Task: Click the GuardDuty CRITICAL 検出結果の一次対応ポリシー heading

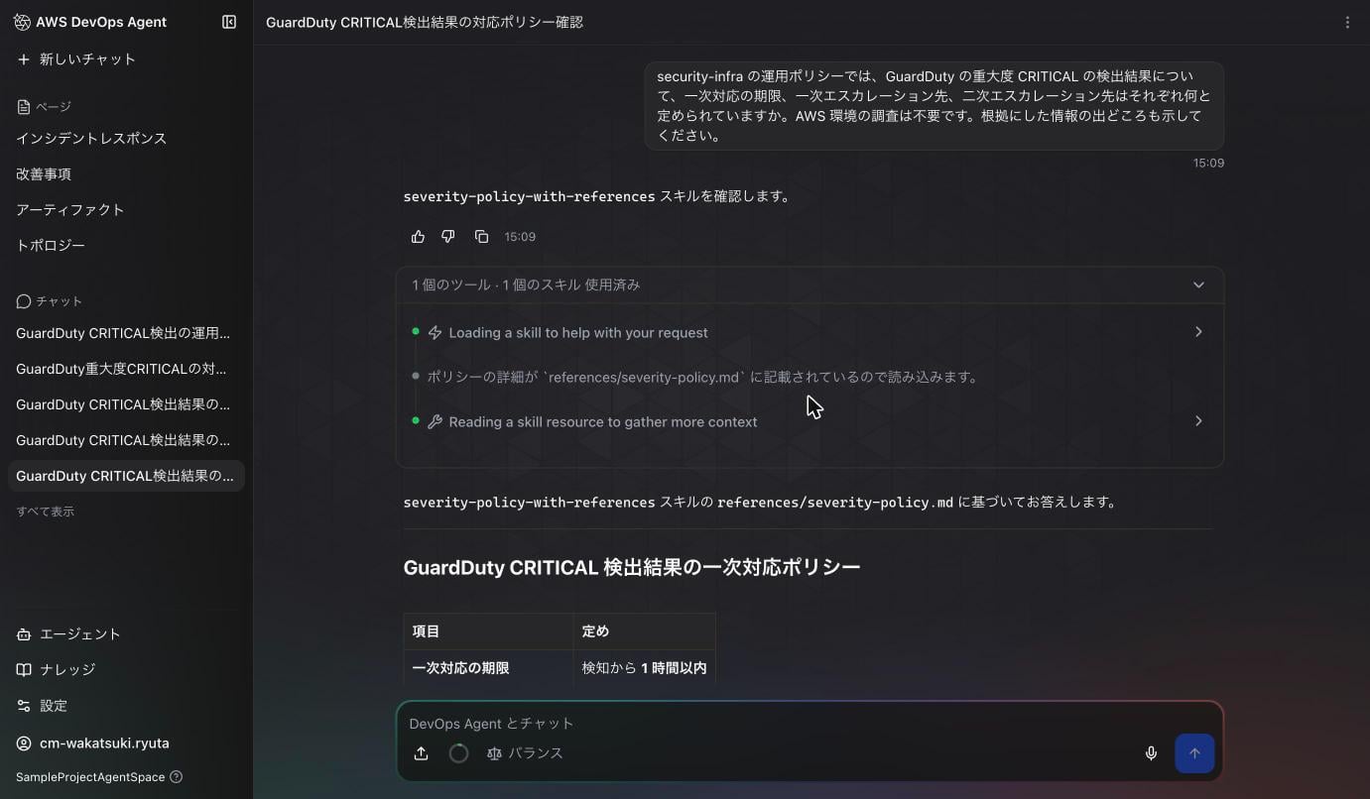Action: pyautogui.click(x=632, y=567)
